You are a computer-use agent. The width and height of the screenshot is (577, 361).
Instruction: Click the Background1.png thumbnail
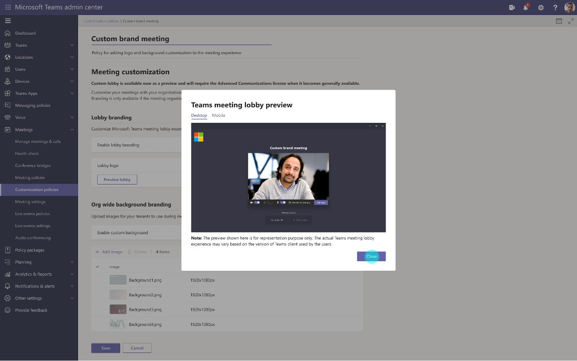coord(118,280)
